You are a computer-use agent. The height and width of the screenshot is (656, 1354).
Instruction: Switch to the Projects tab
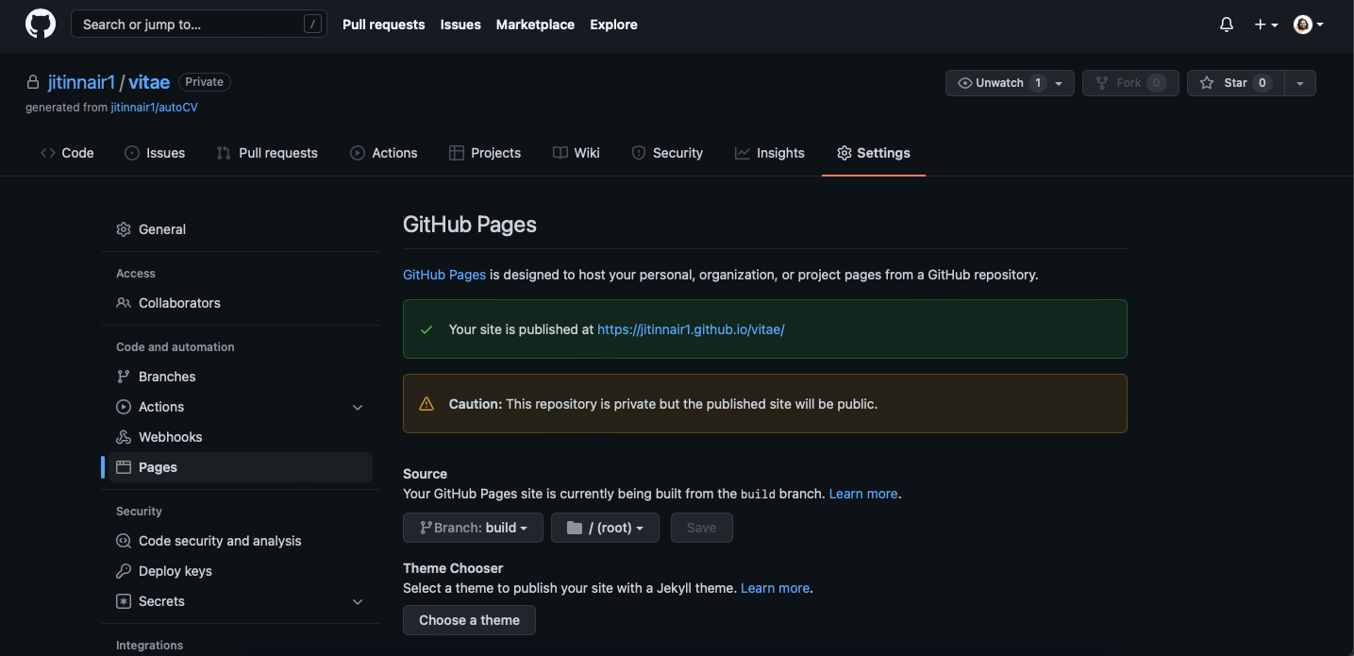(x=485, y=153)
